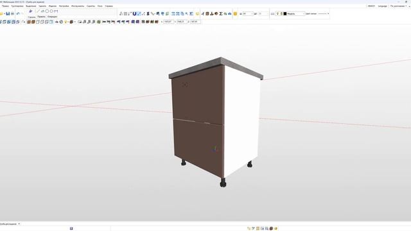This screenshot has height=231, width=411.
Task: Click the X coordinate input field
Action: 168,22
